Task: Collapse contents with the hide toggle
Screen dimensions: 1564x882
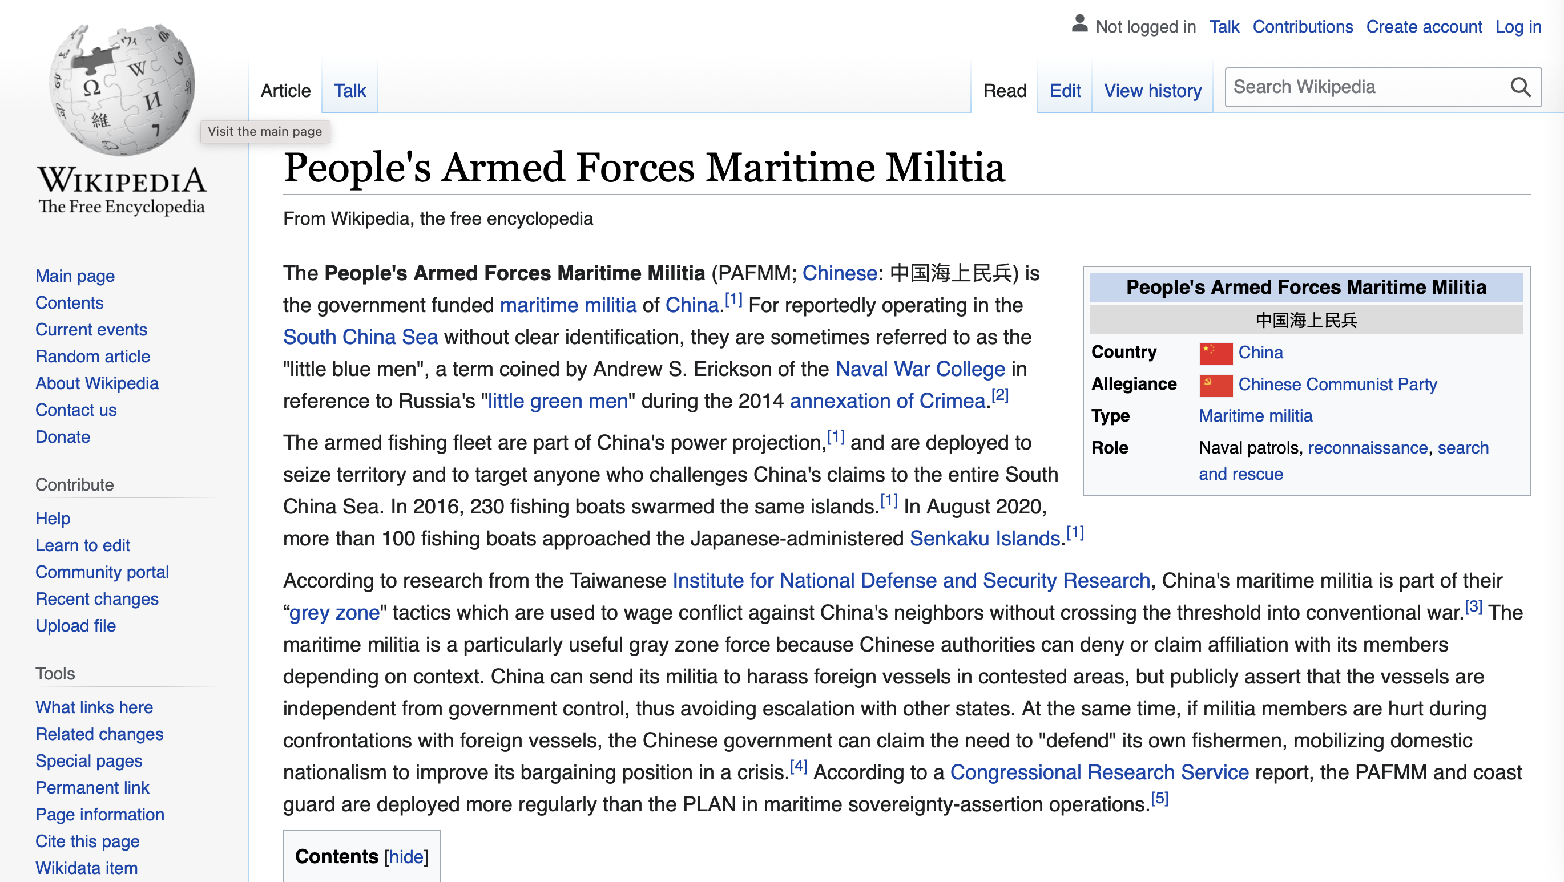Action: 406,856
